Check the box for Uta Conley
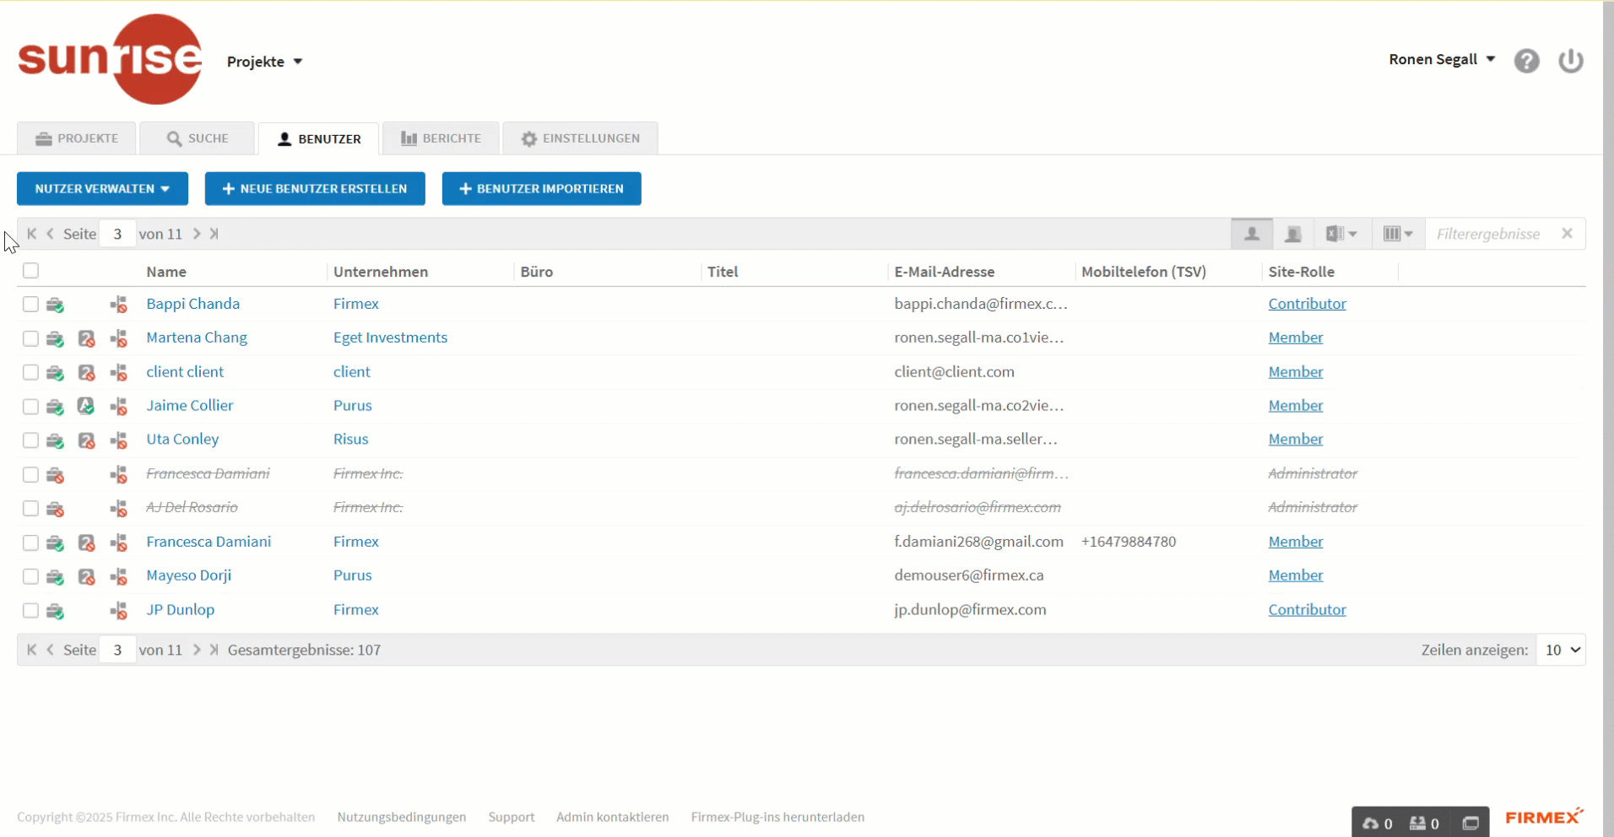This screenshot has height=837, width=1614. (31, 440)
